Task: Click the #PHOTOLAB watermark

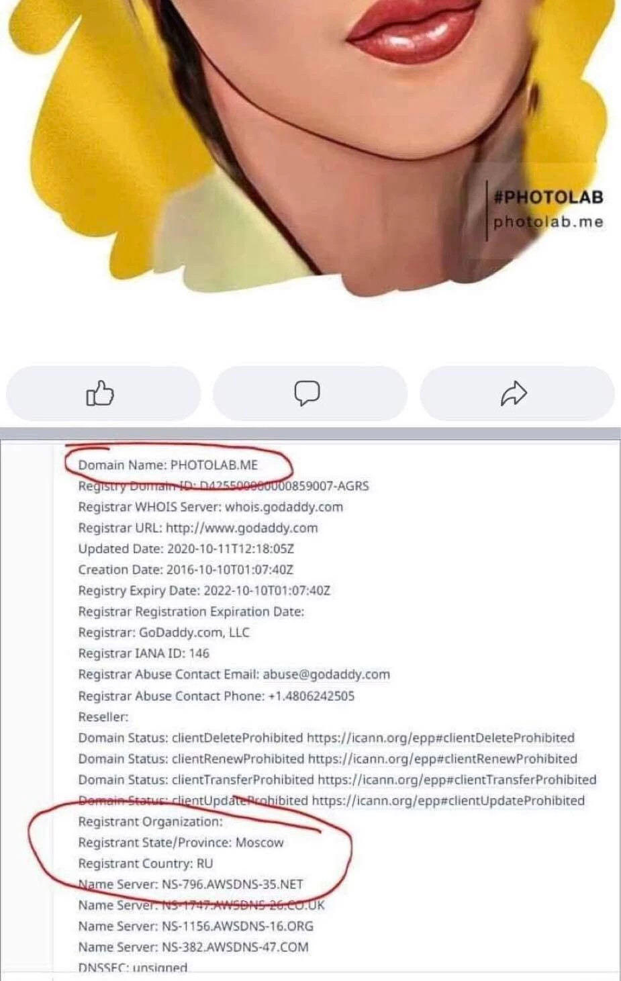Action: 548,197
